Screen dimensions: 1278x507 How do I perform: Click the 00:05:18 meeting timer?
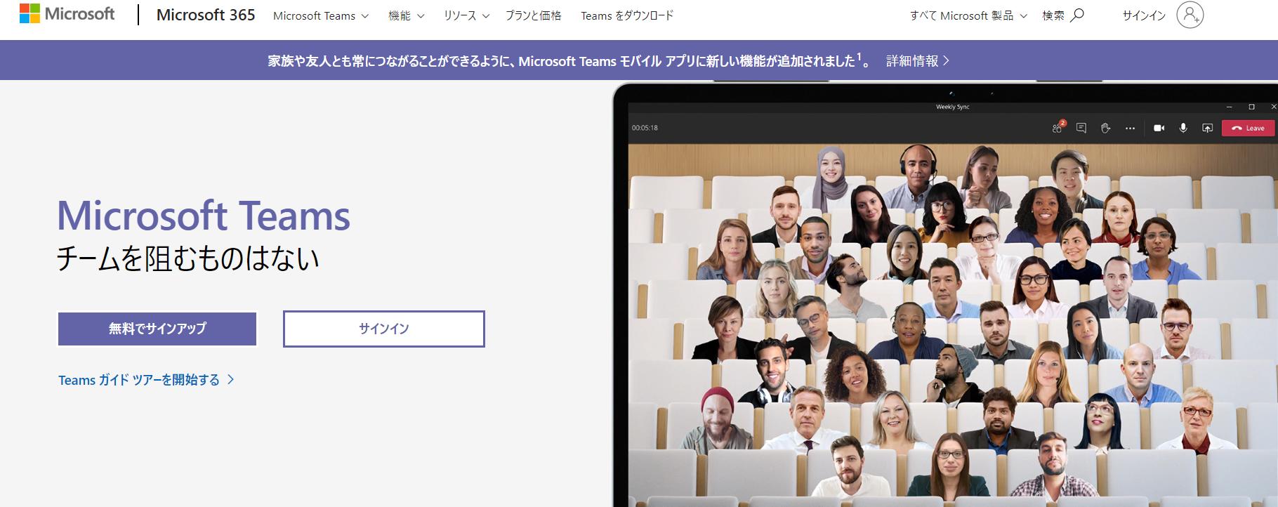[x=645, y=128]
